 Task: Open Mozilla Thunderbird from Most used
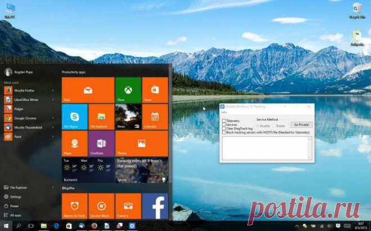tap(29, 127)
